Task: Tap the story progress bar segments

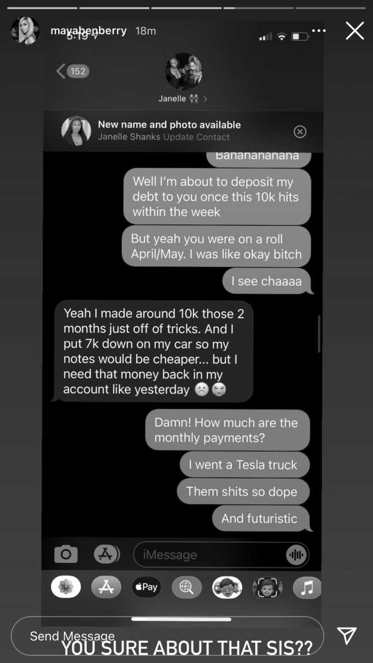Action: (186, 8)
